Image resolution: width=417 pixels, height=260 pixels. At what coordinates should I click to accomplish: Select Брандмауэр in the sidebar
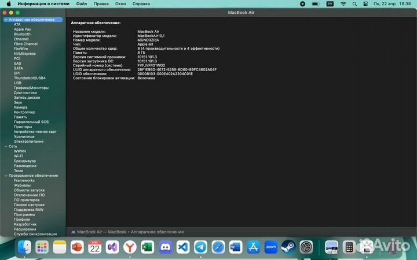(25, 161)
